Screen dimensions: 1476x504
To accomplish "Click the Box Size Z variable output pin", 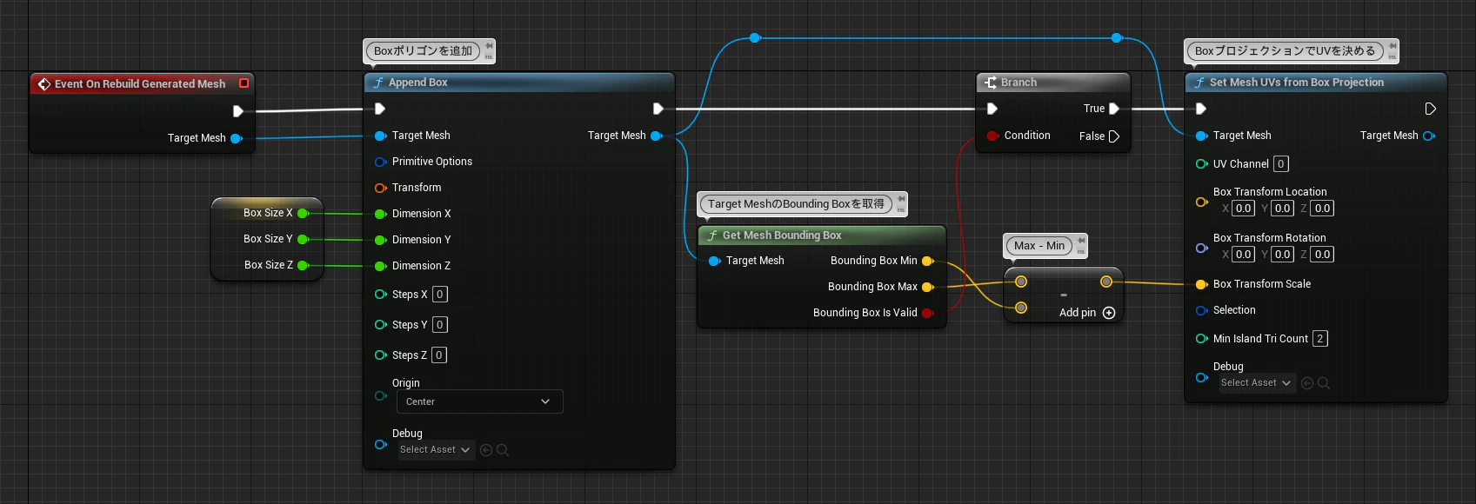I will point(304,265).
